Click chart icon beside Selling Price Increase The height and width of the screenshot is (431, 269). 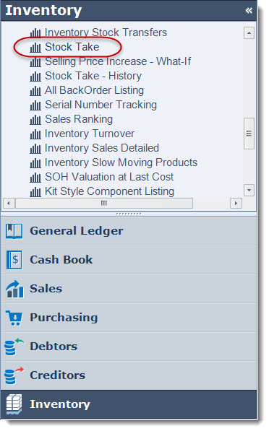[35, 62]
